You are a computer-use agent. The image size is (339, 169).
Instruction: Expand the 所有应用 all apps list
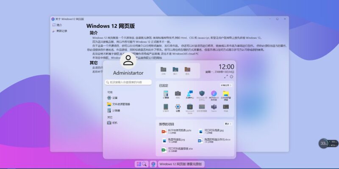pyautogui.click(x=226, y=85)
